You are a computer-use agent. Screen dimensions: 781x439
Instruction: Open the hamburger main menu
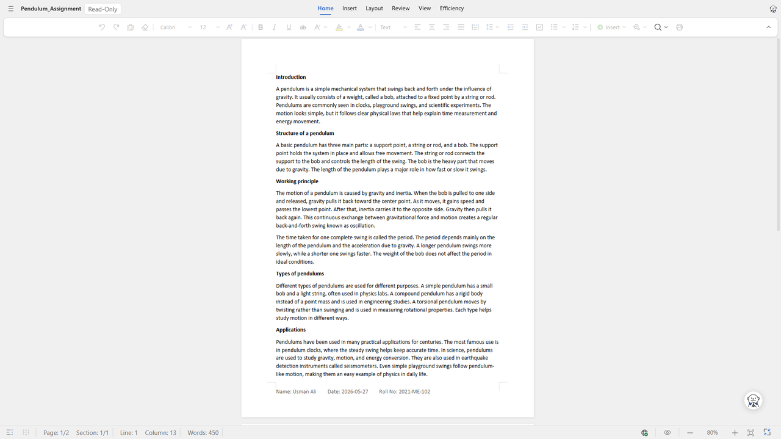point(10,9)
